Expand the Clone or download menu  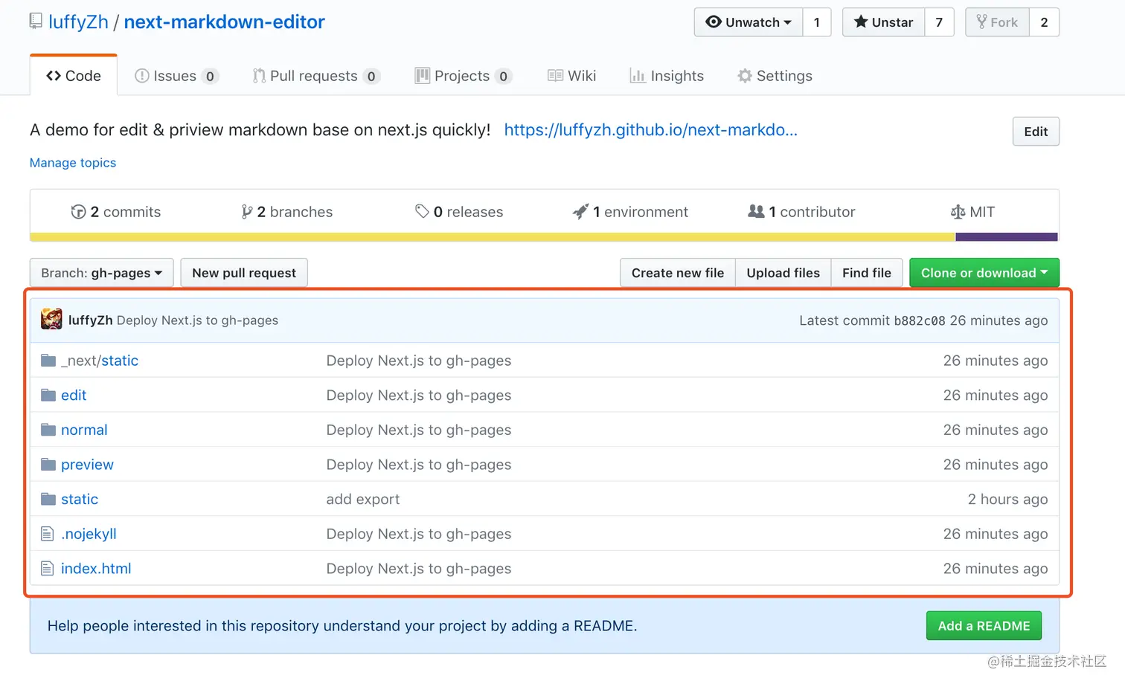pyautogui.click(x=984, y=273)
